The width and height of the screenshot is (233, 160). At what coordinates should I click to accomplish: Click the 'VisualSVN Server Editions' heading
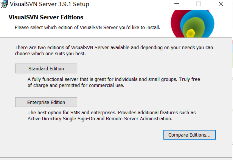(x=46, y=17)
